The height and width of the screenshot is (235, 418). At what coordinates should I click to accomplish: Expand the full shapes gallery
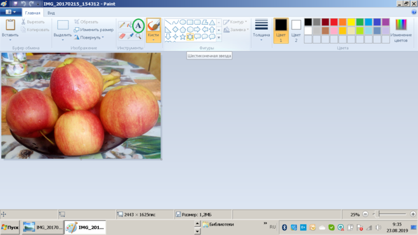tap(219, 37)
